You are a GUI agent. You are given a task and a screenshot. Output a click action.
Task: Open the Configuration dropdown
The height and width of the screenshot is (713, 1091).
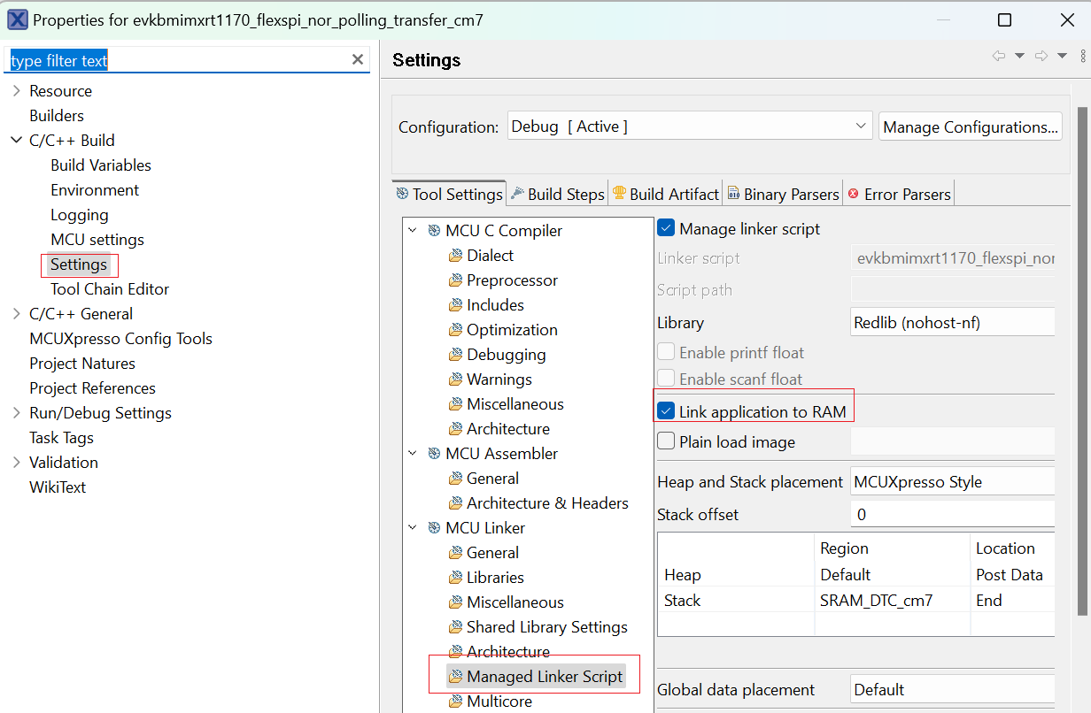click(691, 126)
